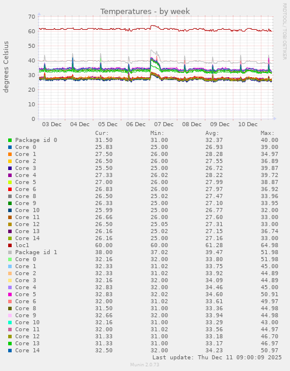Click the max value 49.97 in Core 6 row
290x371 pixels.
270,301
